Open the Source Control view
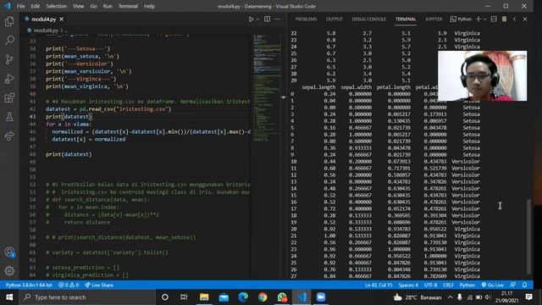 (x=9, y=59)
